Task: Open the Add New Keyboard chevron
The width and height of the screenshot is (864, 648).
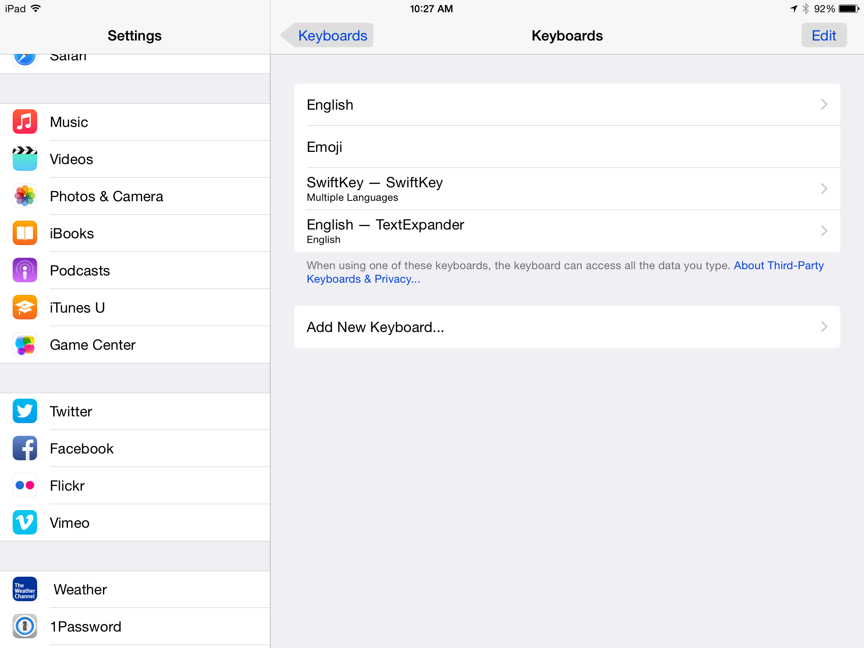Action: pos(824,327)
